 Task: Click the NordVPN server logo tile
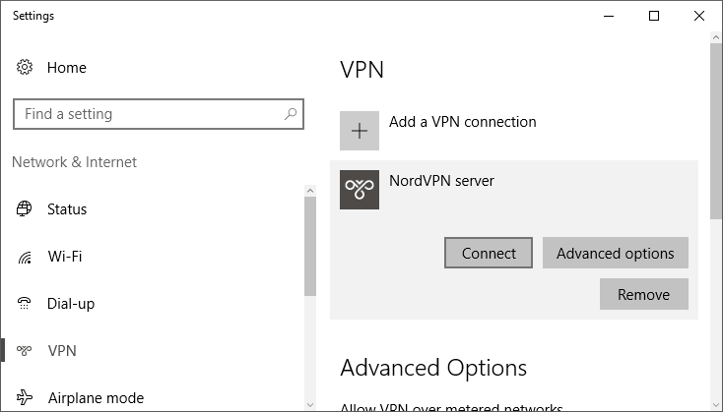click(x=360, y=190)
